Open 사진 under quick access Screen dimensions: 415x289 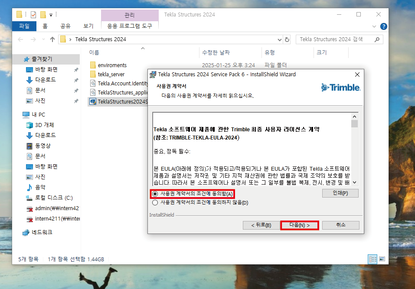pos(40,101)
